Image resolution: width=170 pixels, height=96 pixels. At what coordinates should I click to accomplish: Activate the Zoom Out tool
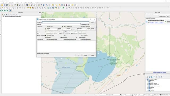coord(22,5)
